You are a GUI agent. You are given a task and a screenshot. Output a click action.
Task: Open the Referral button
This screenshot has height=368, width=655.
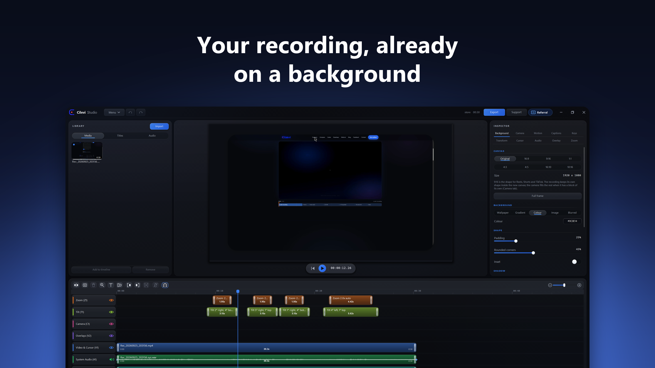[x=540, y=112]
